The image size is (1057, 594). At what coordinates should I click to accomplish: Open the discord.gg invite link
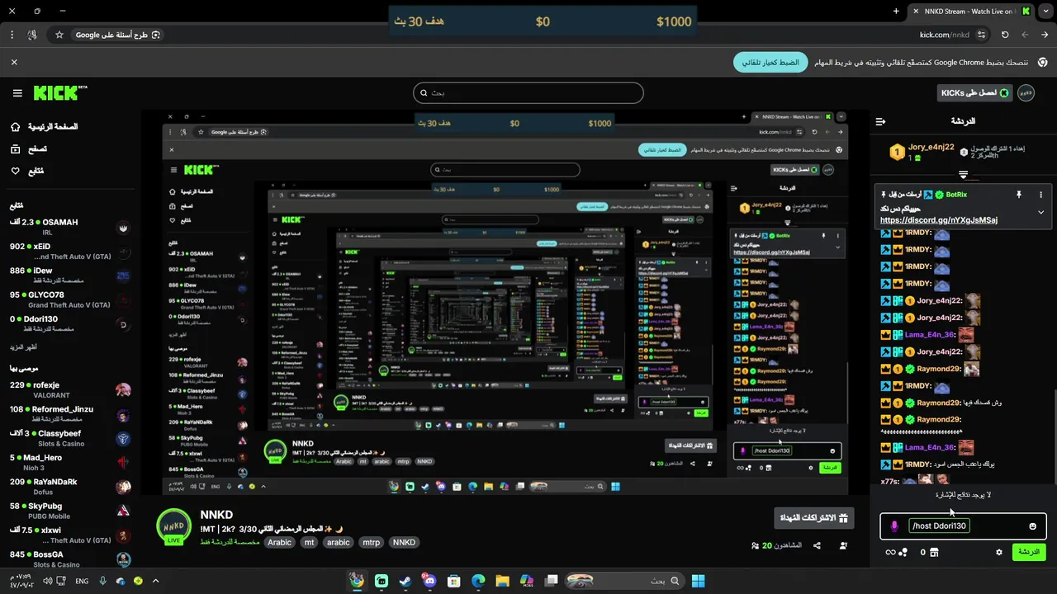pyautogui.click(x=939, y=220)
